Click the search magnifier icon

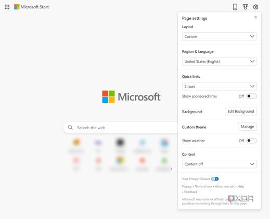[70, 128]
